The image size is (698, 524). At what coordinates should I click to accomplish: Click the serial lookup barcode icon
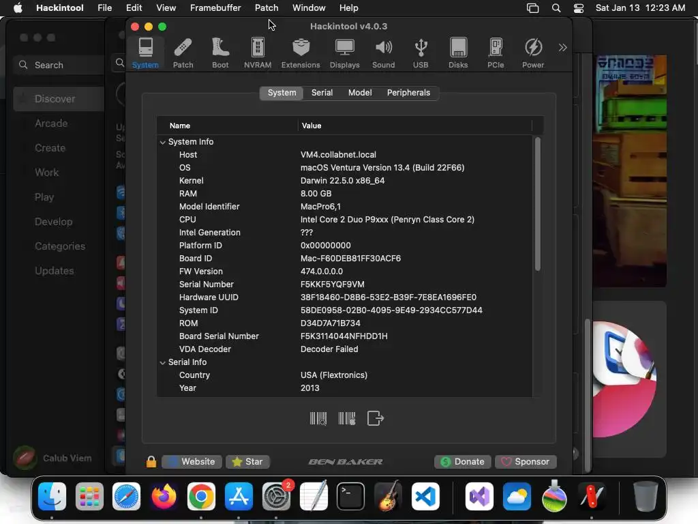(318, 418)
